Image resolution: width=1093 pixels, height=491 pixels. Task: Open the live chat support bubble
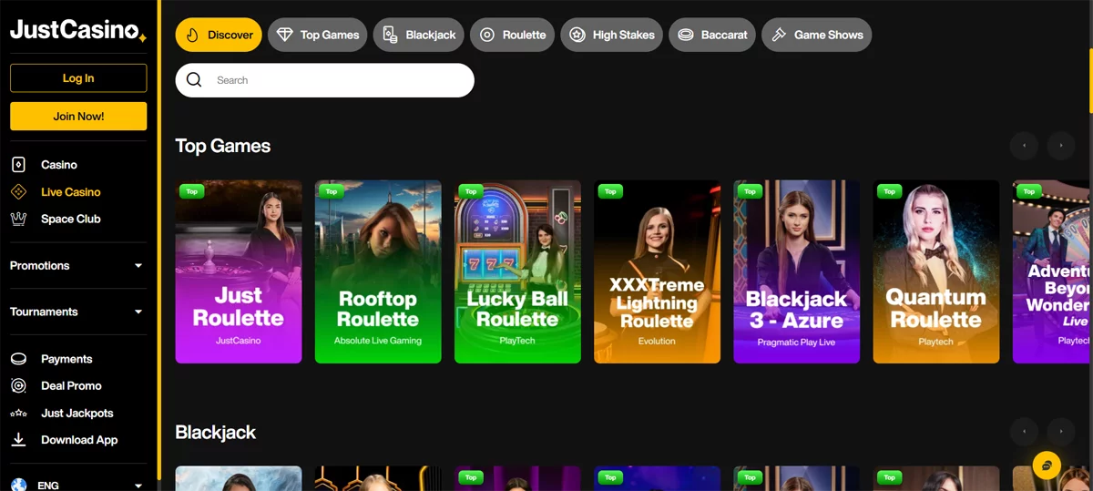(x=1047, y=465)
